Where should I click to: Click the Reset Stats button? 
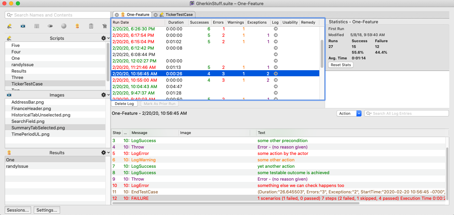click(x=341, y=65)
